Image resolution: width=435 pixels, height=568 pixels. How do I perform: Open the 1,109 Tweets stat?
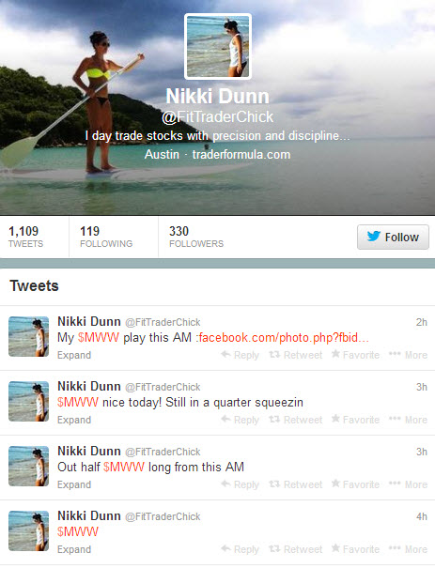(x=25, y=237)
